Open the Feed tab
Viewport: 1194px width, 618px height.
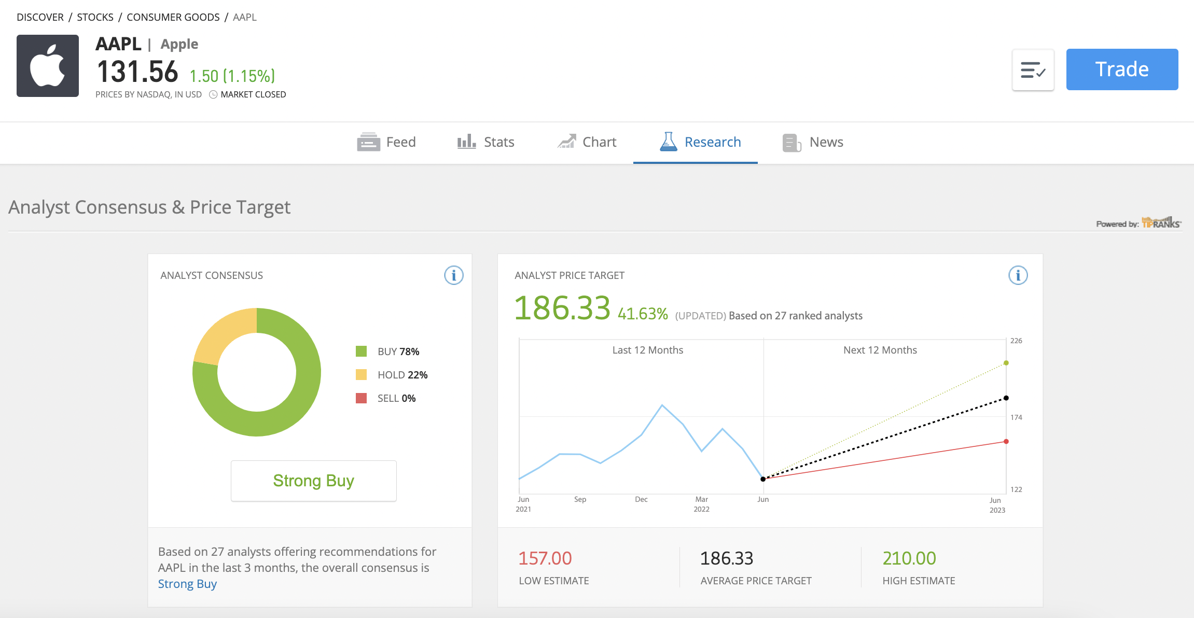click(x=386, y=142)
